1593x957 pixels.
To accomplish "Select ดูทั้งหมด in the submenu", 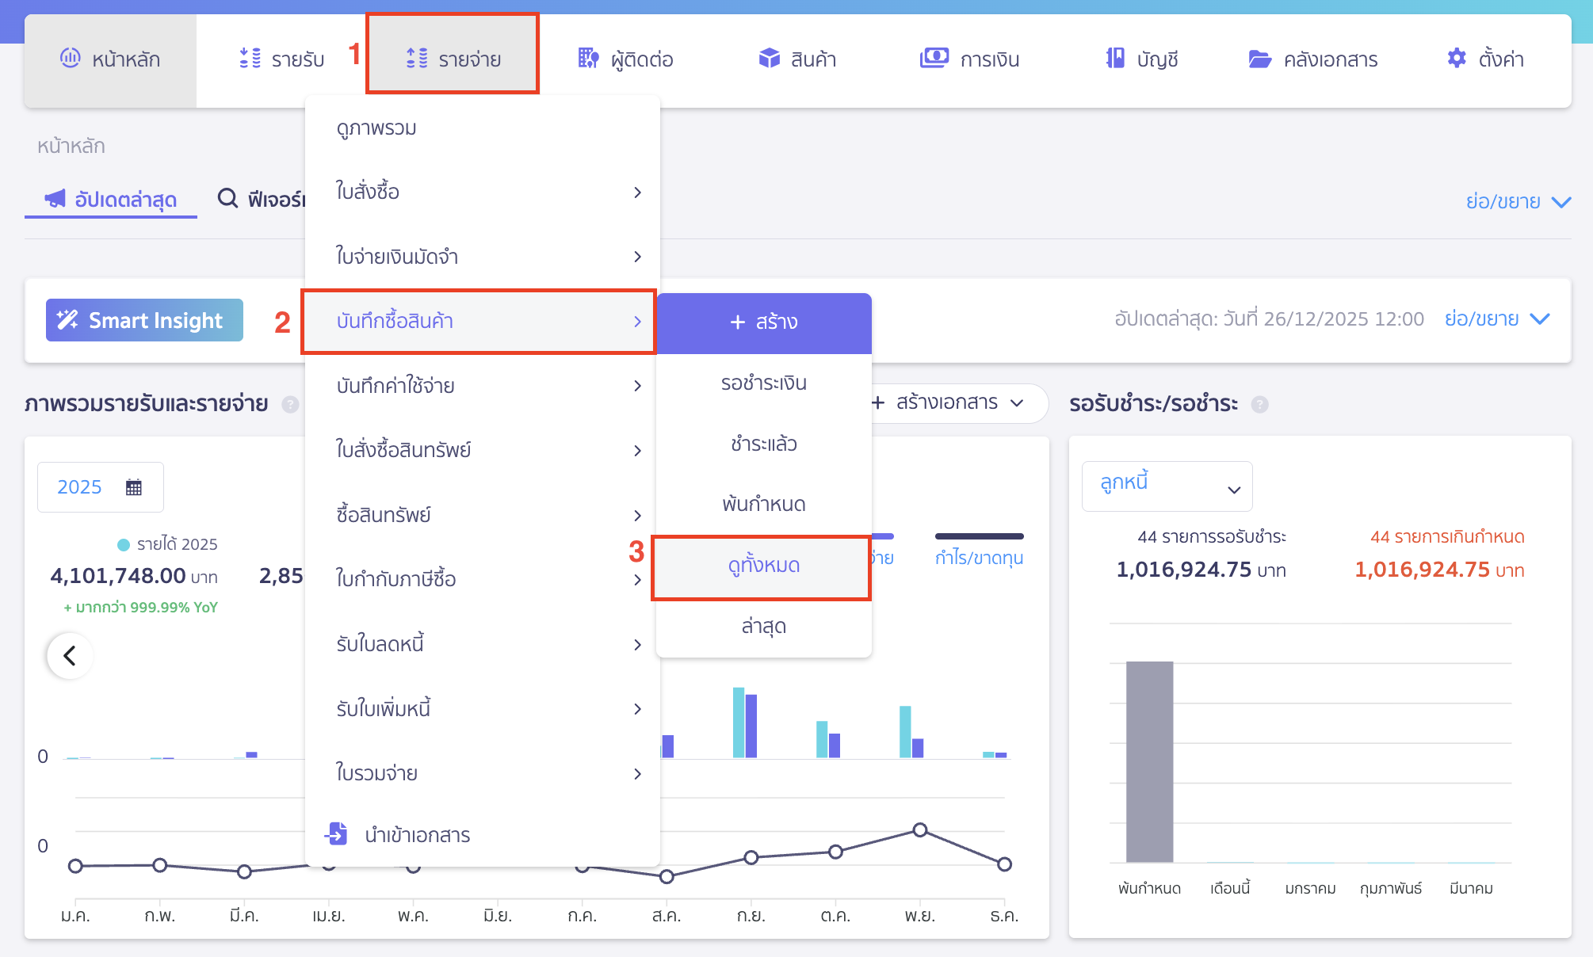I will click(763, 566).
